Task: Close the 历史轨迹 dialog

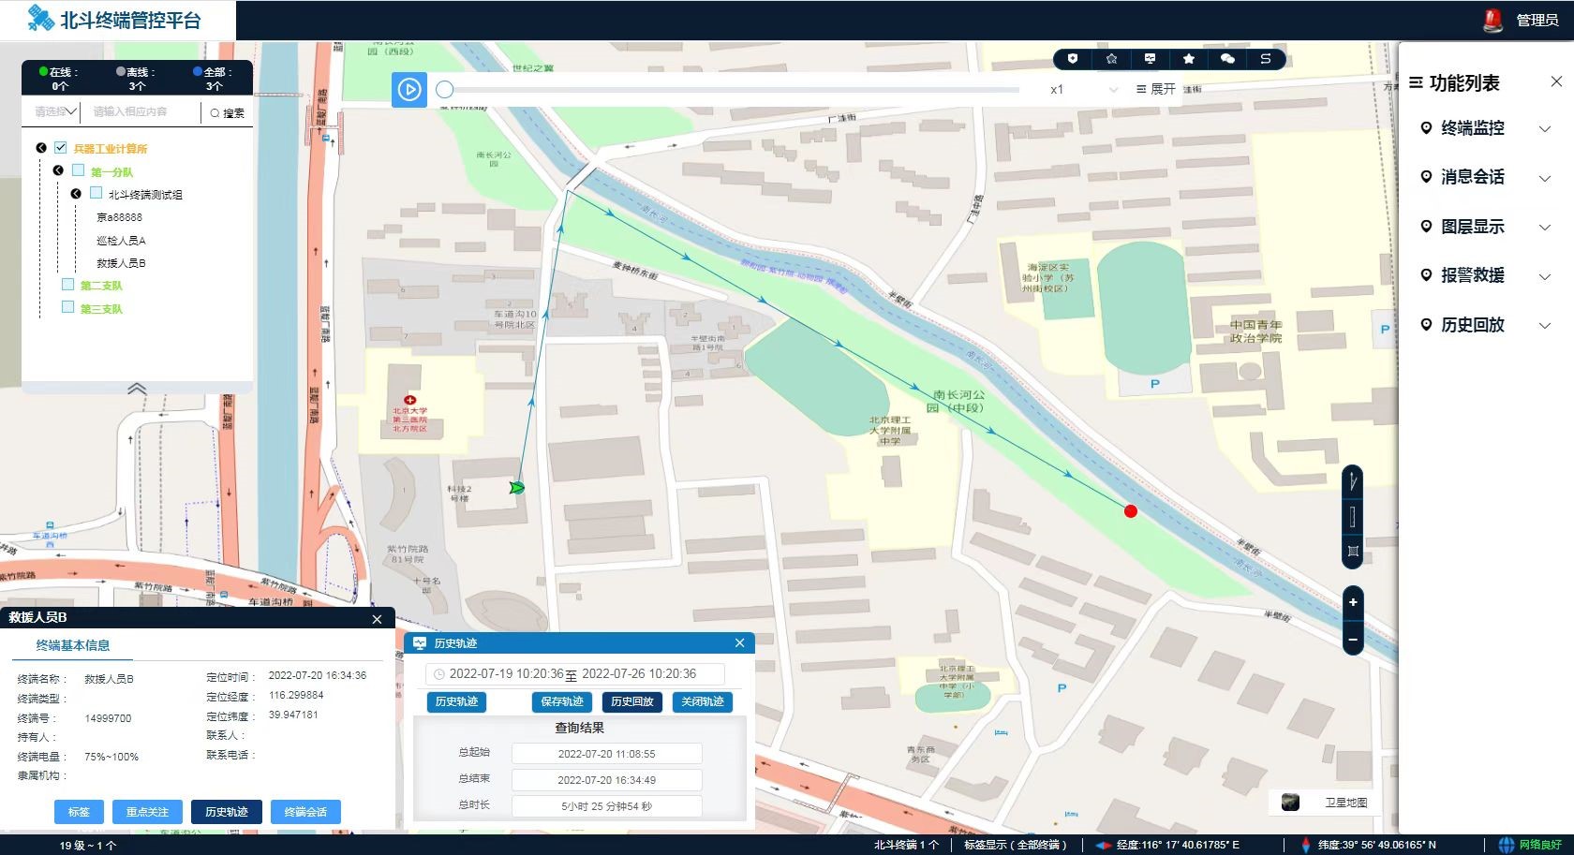Action: coord(739,642)
